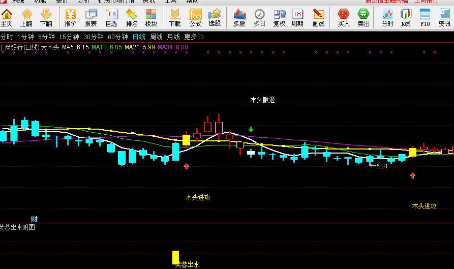
Task: Click the 芙蓉出水 label in sub-chart
Action: [188, 264]
